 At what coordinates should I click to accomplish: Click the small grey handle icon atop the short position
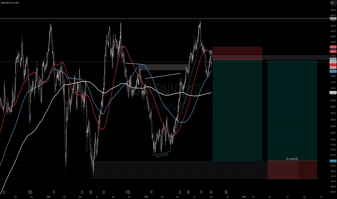211,52
